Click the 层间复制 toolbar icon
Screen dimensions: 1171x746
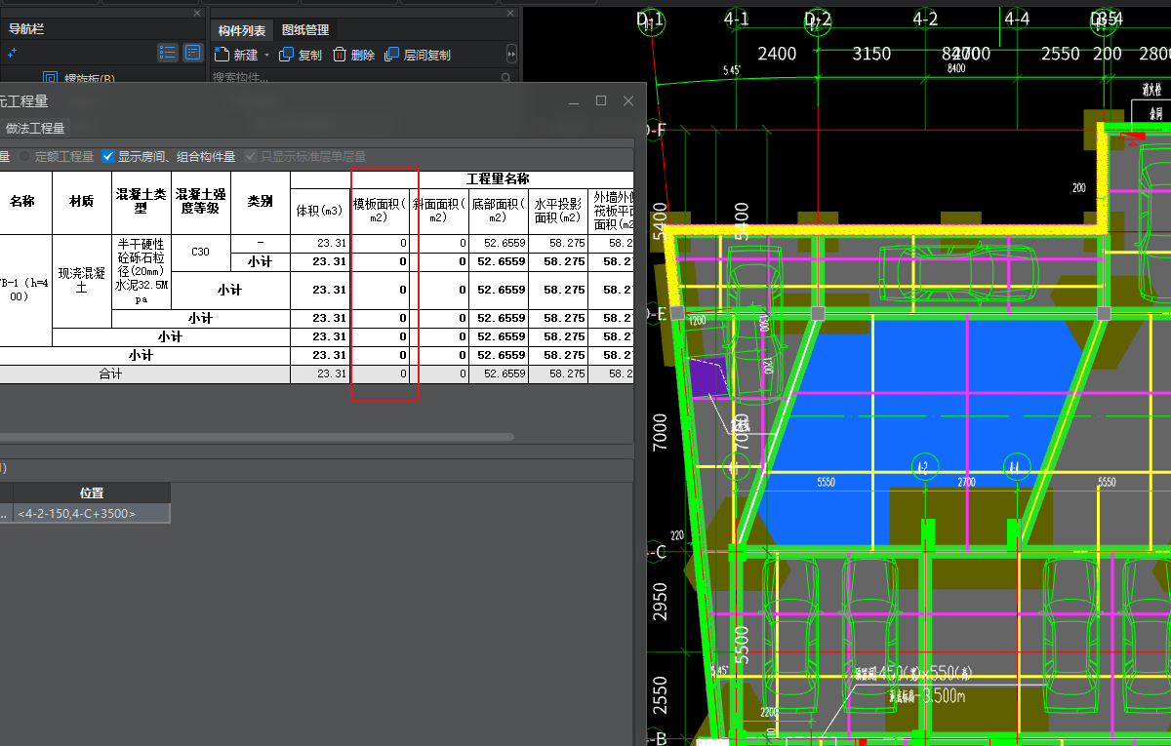pyautogui.click(x=392, y=55)
